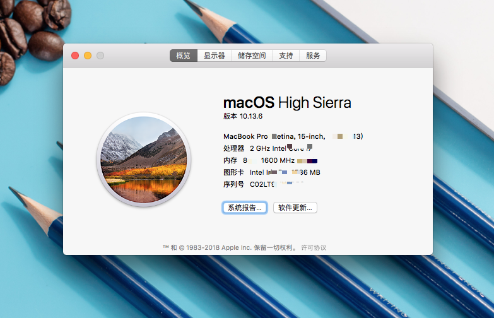Open the 服务 tab

click(313, 56)
